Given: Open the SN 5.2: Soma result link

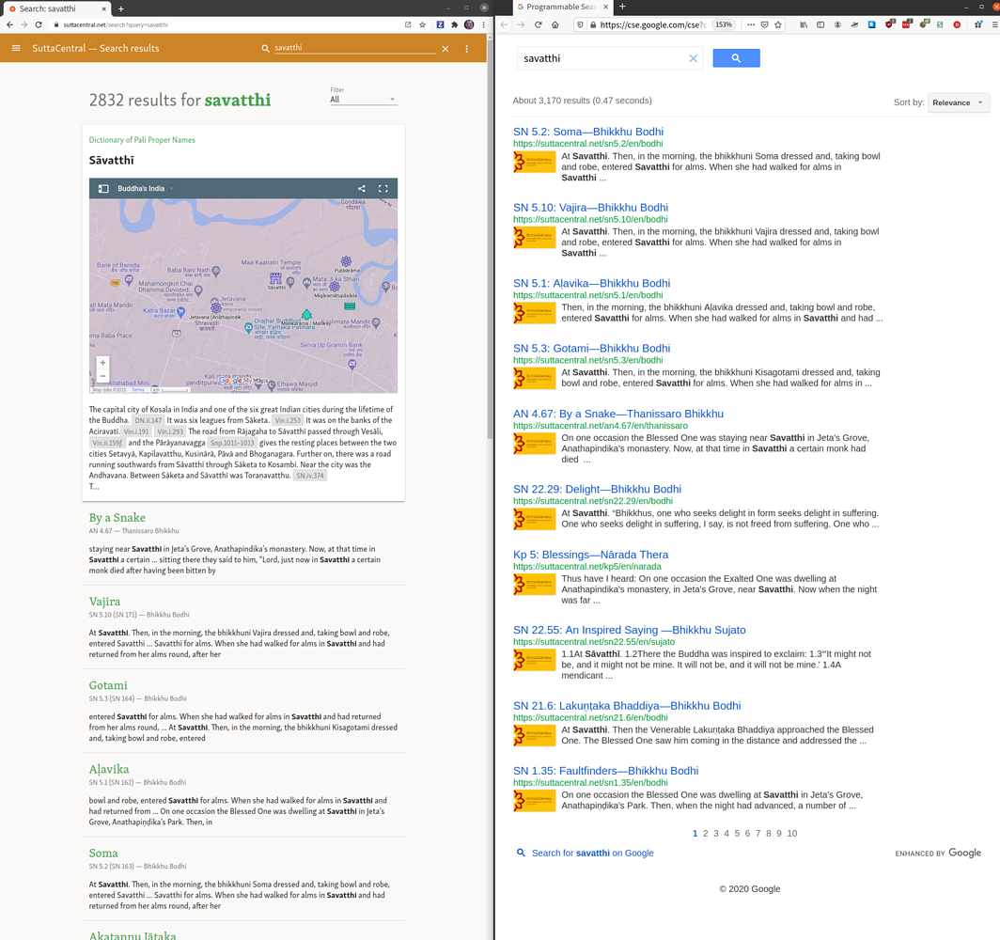Looking at the screenshot, I should pos(586,132).
